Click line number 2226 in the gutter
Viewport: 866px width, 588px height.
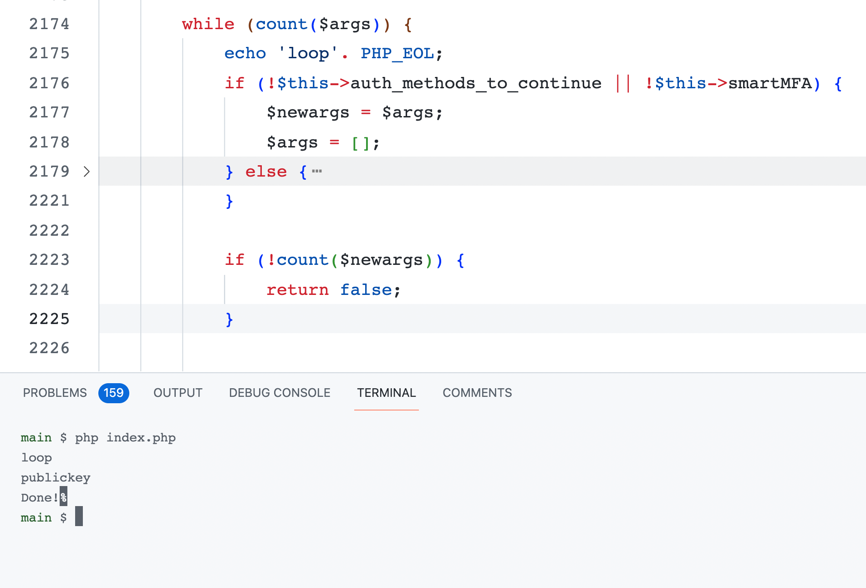[49, 348]
